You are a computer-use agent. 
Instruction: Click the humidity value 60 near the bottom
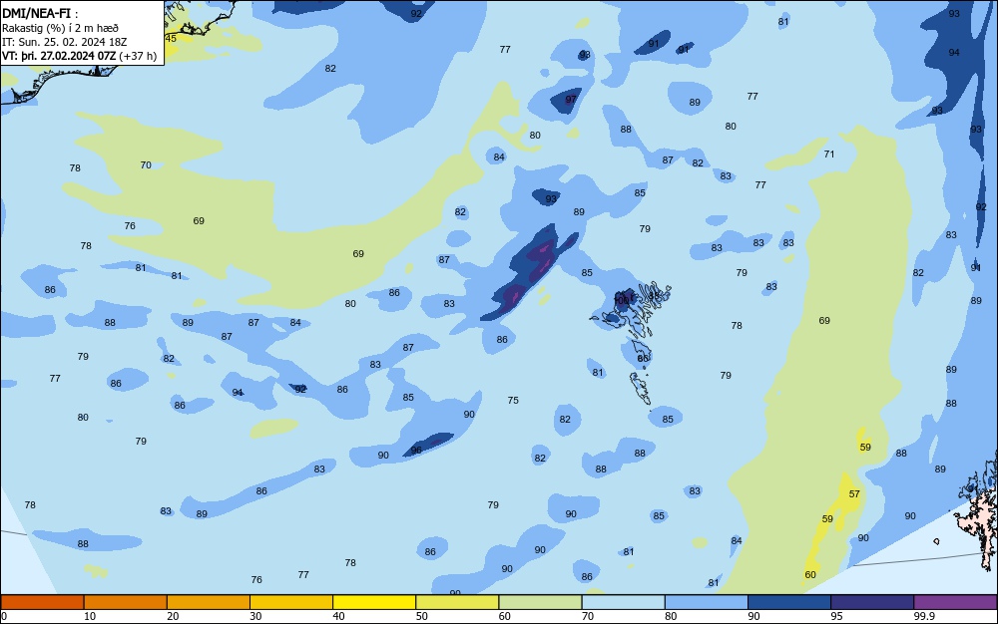click(810, 574)
